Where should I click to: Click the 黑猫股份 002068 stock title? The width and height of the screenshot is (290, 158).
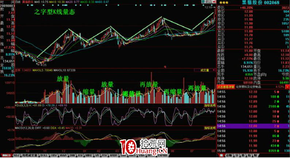[x=261, y=3]
